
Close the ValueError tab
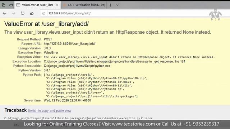pos(57,5)
